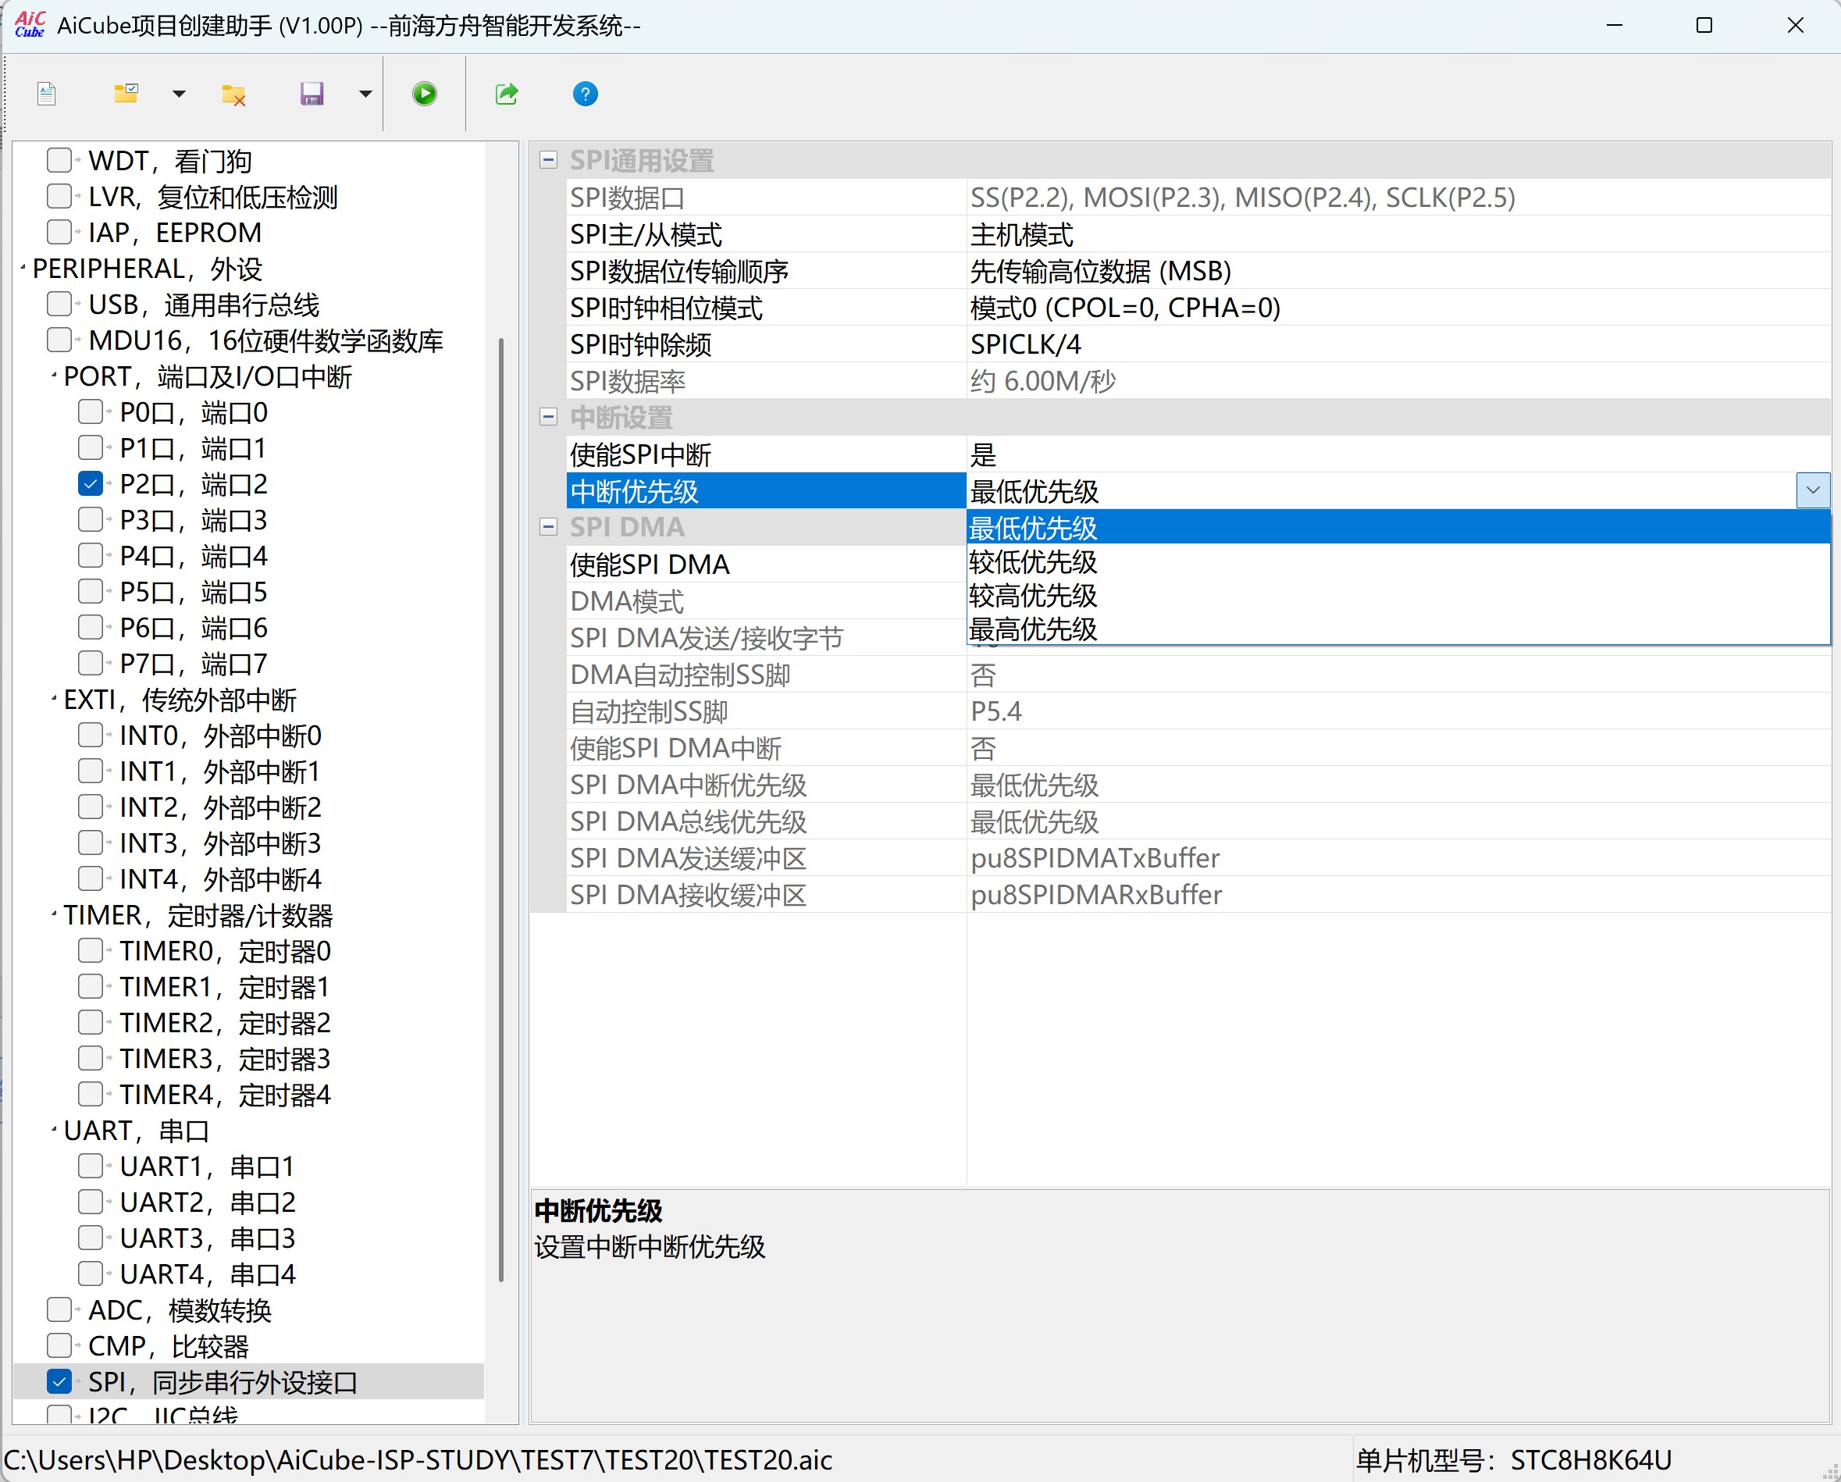Click the save floppy disk icon
This screenshot has height=1482, width=1841.
coord(312,93)
